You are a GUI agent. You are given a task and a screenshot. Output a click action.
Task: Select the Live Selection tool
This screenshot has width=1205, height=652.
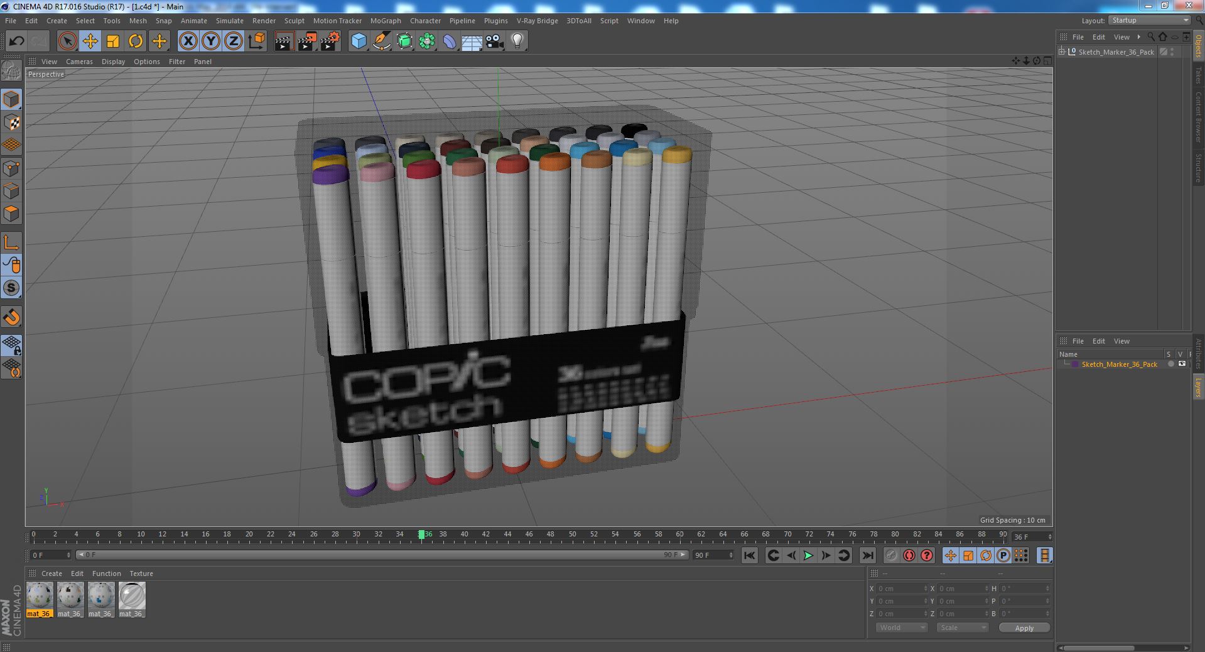[67, 41]
